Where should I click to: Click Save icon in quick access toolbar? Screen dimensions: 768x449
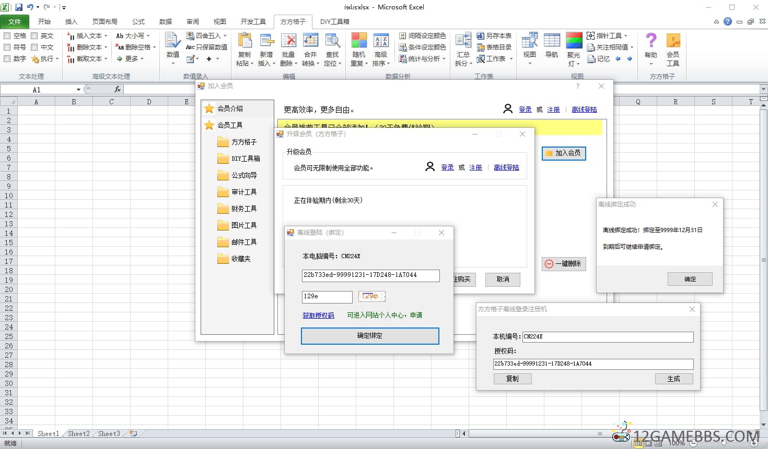(x=19, y=7)
